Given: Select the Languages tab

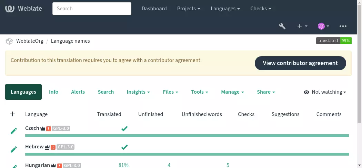Looking at the screenshot, I should pos(23,92).
